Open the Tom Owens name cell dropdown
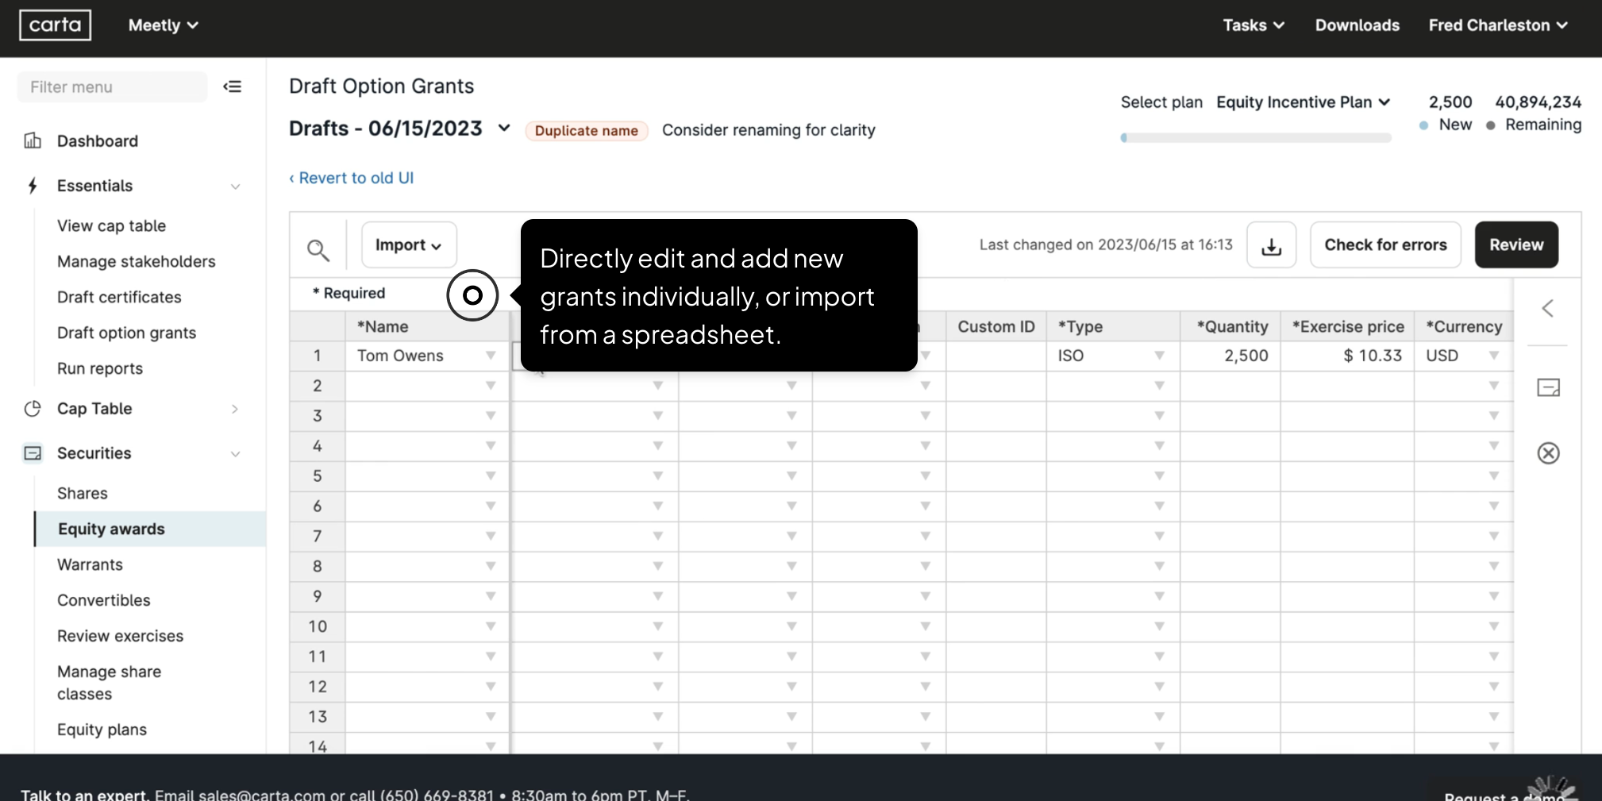Viewport: 1602px width, 801px height. coord(491,356)
